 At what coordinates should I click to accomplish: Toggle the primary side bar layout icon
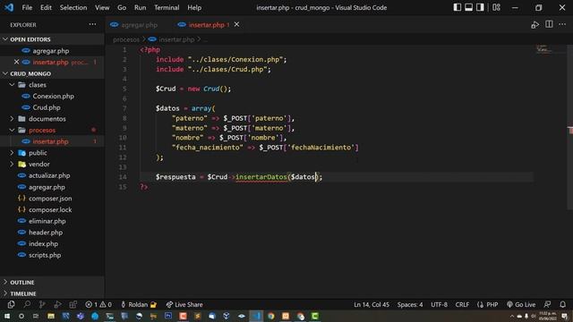(458, 7)
